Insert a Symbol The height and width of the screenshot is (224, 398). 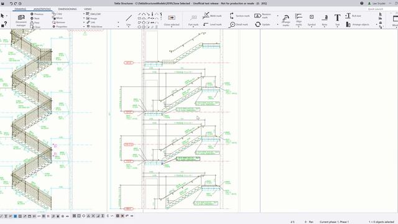pyautogui.click(x=312, y=20)
